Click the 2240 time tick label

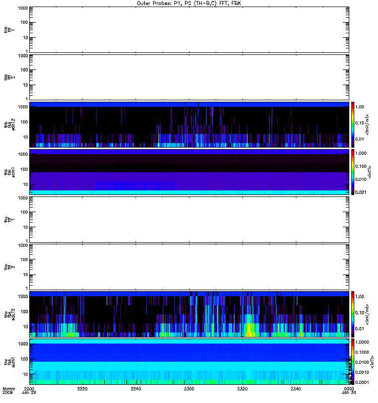point(136,388)
